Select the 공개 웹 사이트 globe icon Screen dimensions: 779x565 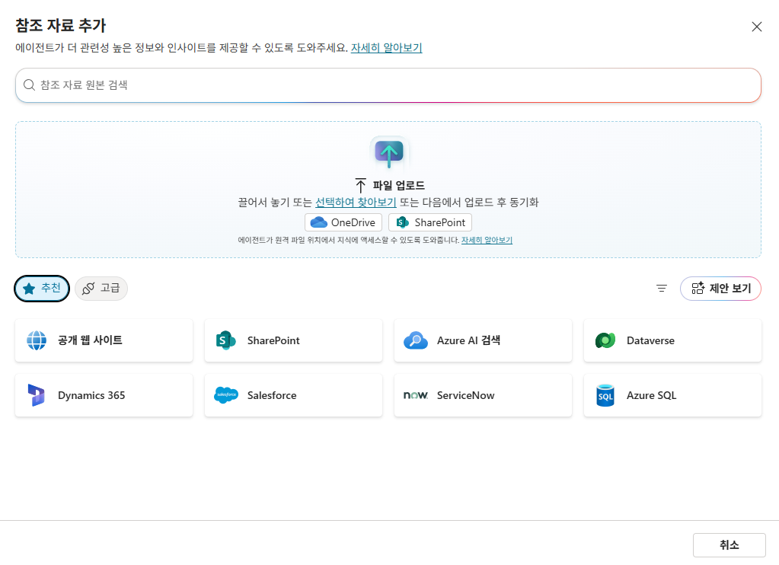pyautogui.click(x=37, y=340)
